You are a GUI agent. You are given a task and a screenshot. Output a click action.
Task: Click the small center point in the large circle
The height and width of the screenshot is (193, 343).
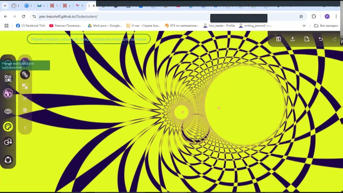click(219, 108)
